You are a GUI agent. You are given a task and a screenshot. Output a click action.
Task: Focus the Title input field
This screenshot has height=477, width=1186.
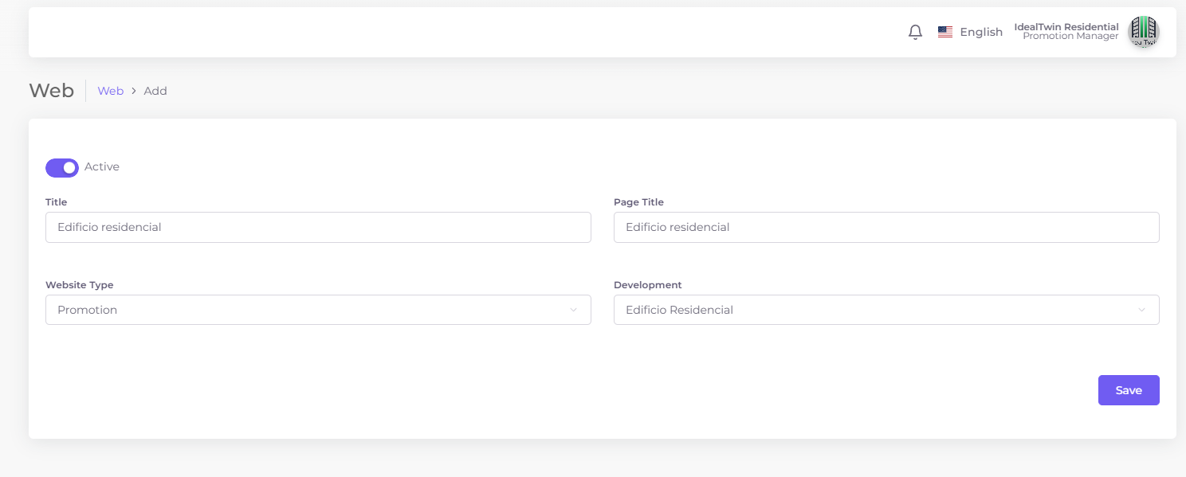[318, 228]
